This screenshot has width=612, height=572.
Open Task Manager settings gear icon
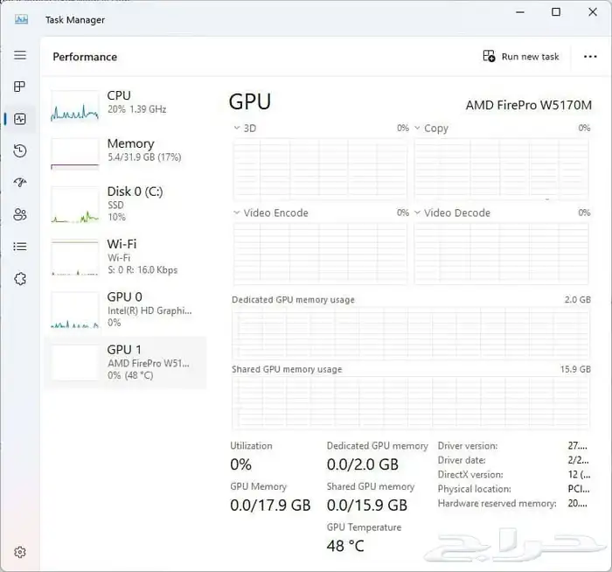tap(20, 552)
